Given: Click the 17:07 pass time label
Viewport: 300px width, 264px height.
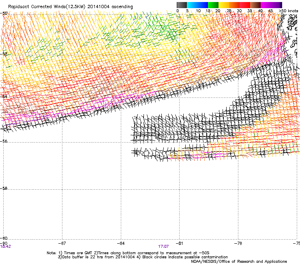Looking at the screenshot, I should pyautogui.click(x=163, y=247).
